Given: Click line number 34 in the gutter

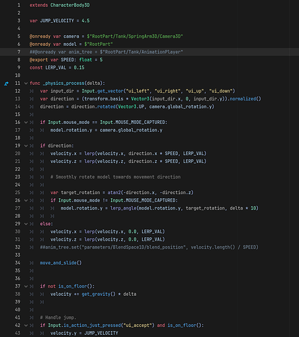Looking at the screenshot, I should tap(18, 263).
